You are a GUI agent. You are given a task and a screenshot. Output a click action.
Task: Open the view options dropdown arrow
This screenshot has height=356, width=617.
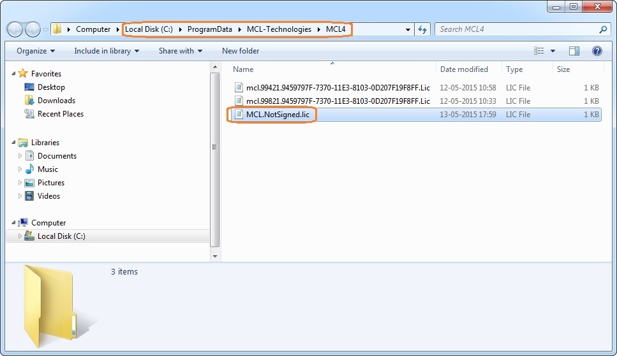point(553,51)
